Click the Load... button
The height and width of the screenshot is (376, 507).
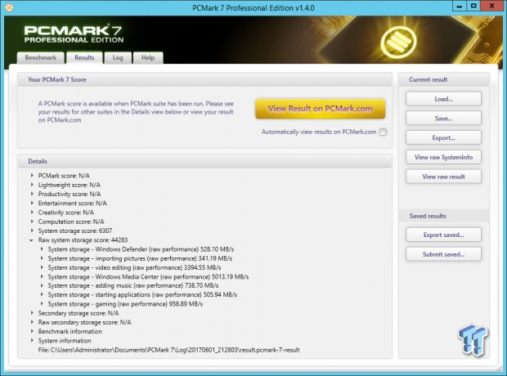[443, 99]
